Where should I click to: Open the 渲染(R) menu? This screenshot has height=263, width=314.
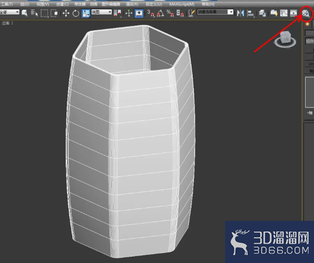pos(132,4)
